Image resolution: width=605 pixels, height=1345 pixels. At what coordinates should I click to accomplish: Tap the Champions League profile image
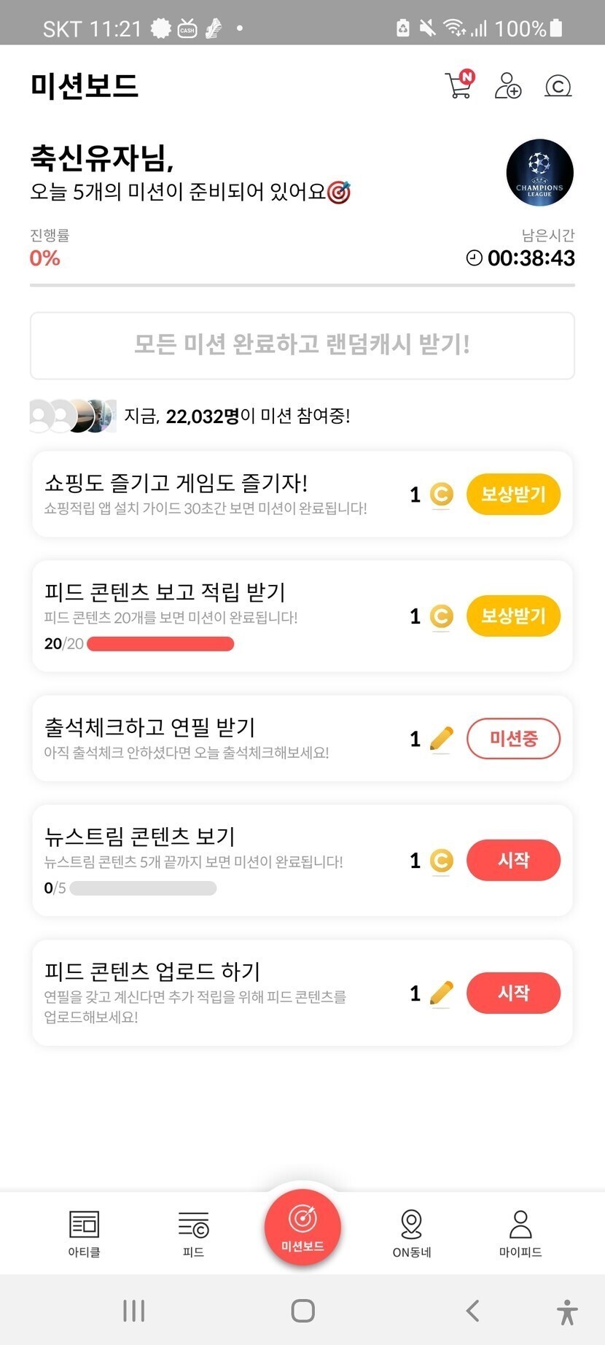tap(539, 173)
